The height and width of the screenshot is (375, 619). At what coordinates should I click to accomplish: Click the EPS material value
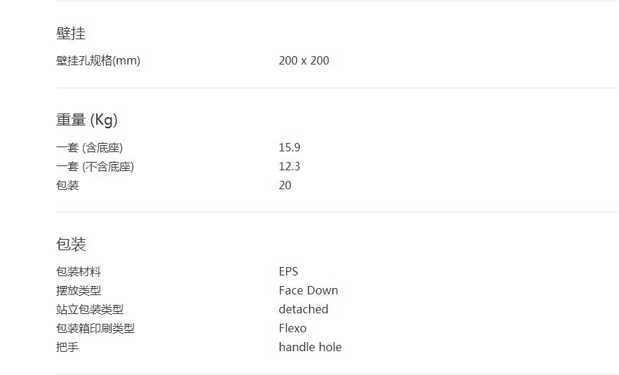tap(288, 271)
